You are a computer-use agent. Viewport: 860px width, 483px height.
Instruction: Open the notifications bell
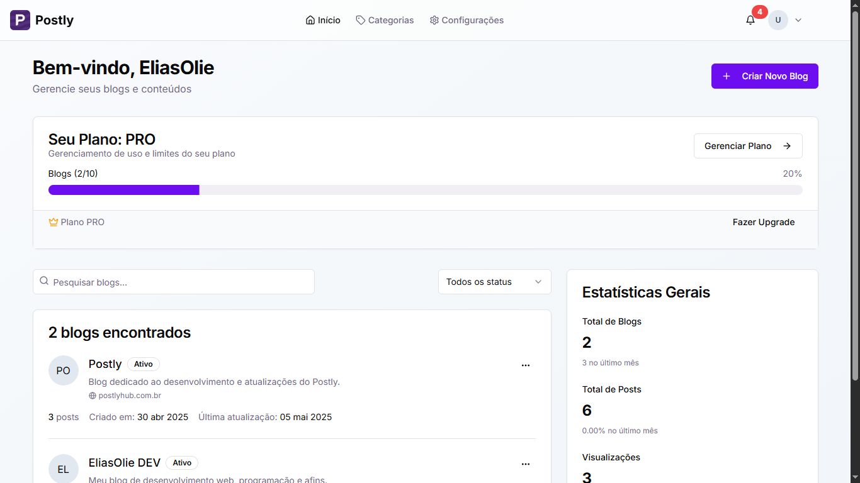[x=750, y=20]
